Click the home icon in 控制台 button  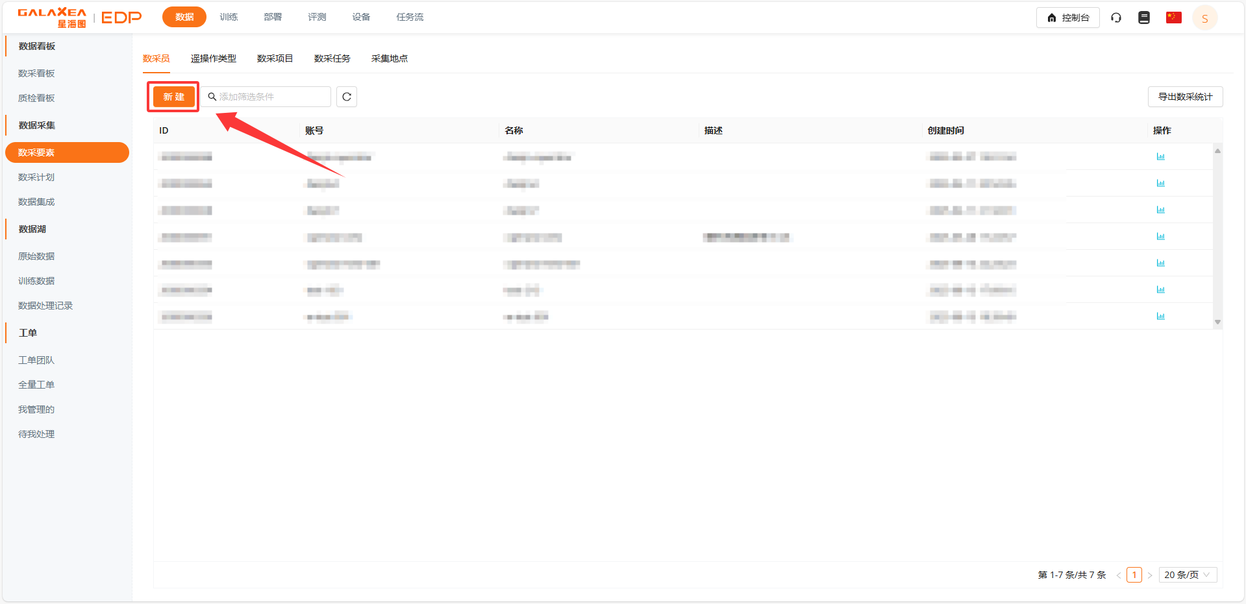coord(1052,18)
